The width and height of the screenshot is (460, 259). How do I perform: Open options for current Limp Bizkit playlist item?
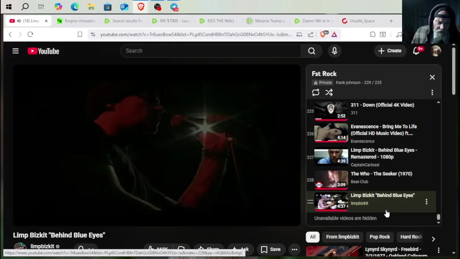427,202
